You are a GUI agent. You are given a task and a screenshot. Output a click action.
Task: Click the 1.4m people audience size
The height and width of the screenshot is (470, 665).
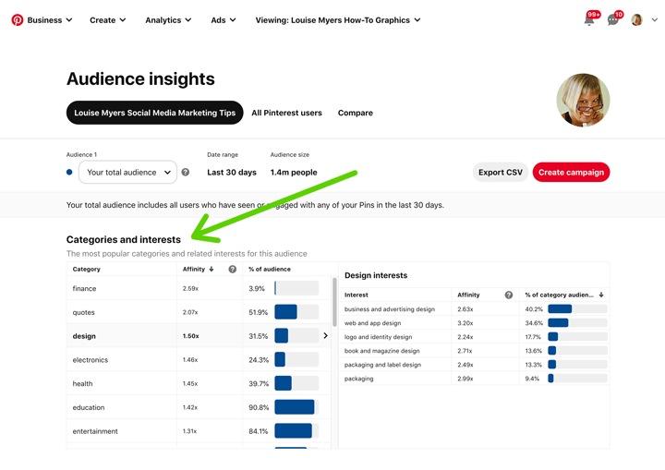click(294, 173)
